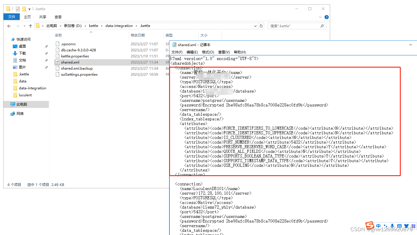The image size is (417, 235).
Task: Open the Sogou soft keyboard icon
Action: point(399,226)
